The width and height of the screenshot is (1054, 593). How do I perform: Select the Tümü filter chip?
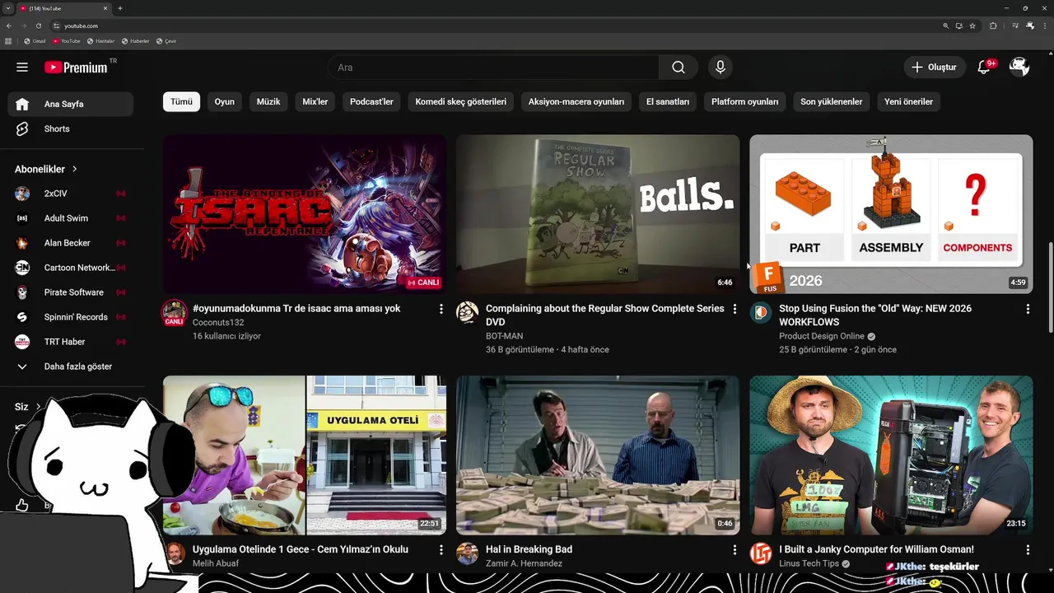181,102
